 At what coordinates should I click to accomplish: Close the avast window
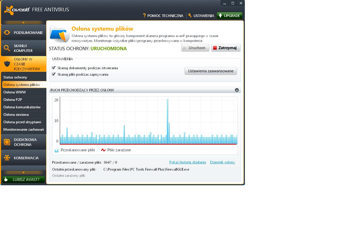[x=241, y=3]
